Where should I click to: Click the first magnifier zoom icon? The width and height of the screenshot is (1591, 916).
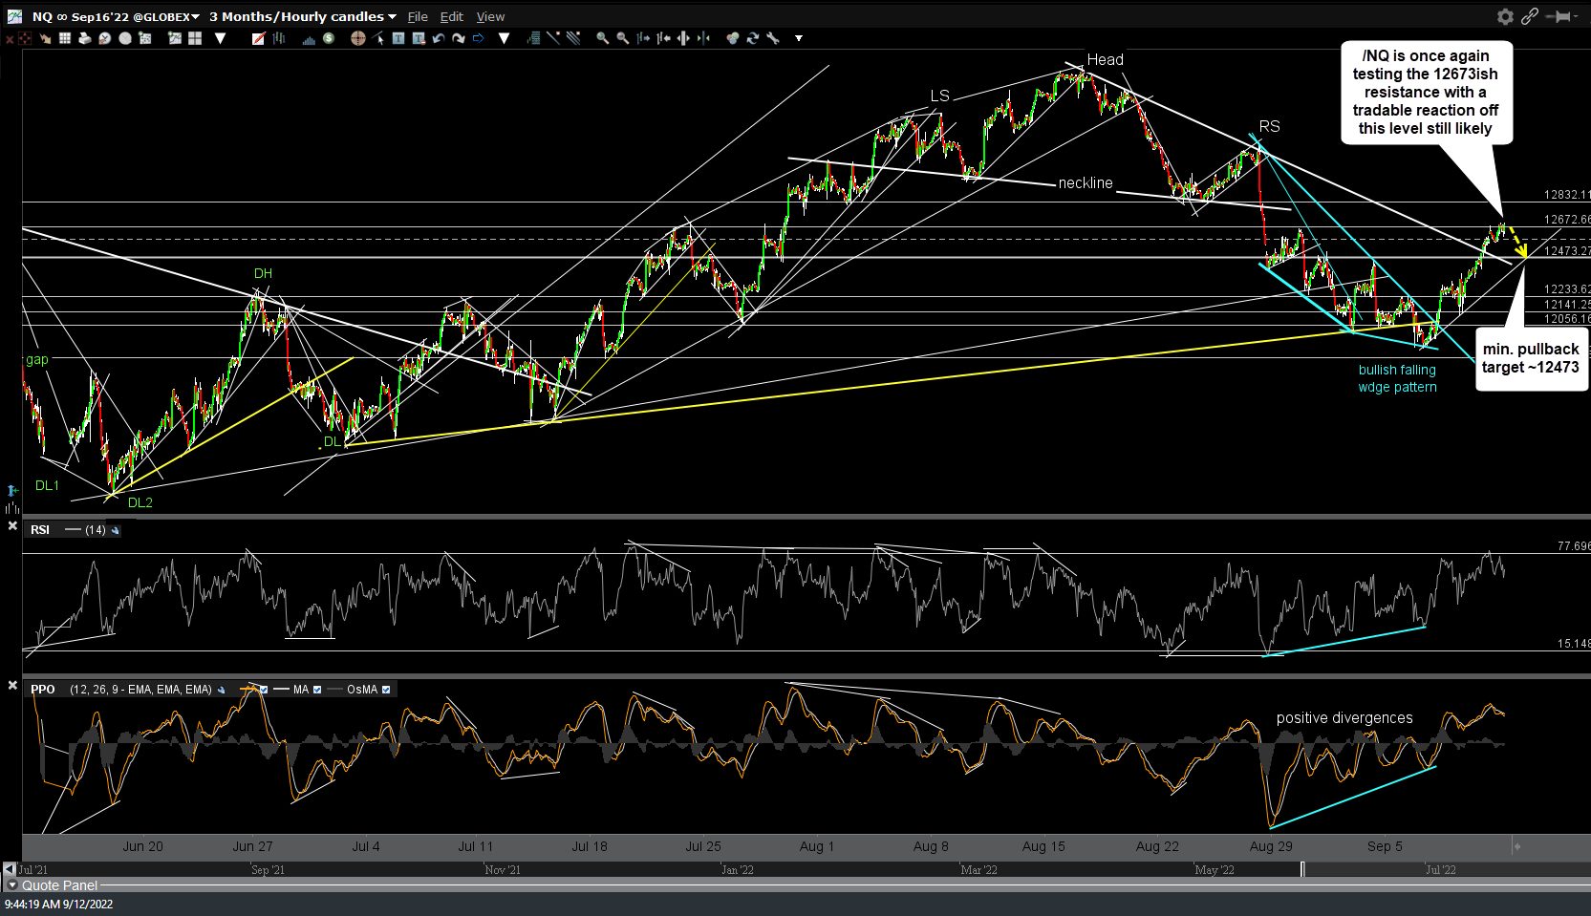point(603,38)
